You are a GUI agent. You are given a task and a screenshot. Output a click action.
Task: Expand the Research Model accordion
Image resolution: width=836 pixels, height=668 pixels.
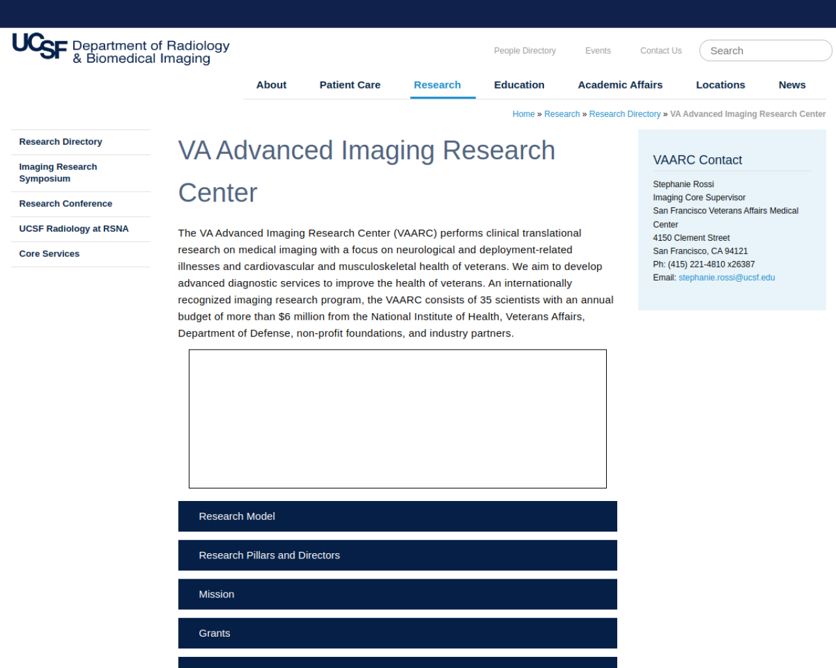tap(397, 516)
